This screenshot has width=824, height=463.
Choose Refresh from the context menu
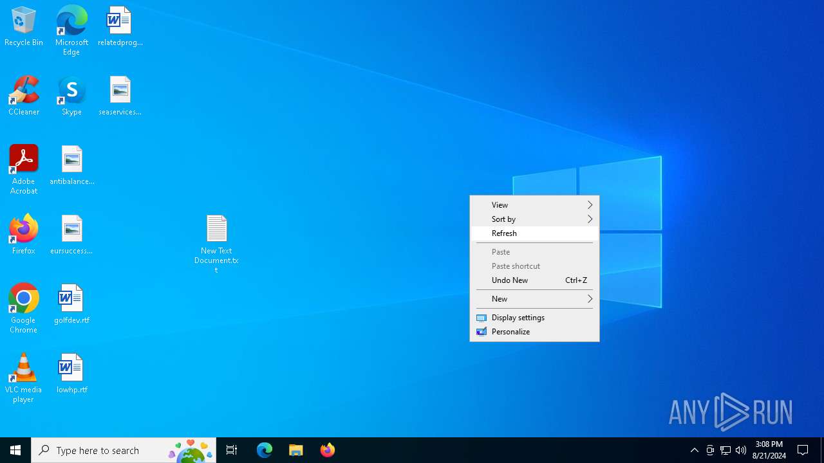pos(534,233)
